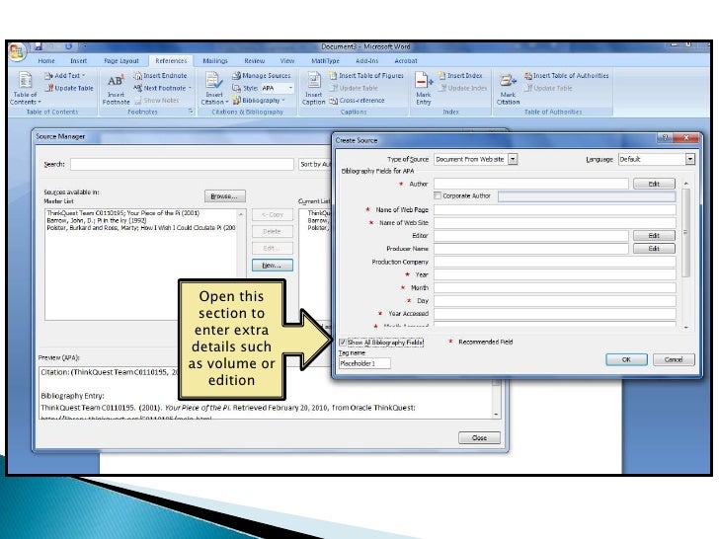Expand the Next Footnote dropdown arrow

pos(190,88)
